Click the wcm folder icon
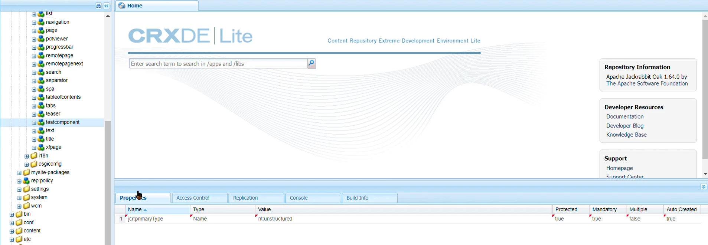This screenshot has height=245, width=708. click(x=26, y=206)
